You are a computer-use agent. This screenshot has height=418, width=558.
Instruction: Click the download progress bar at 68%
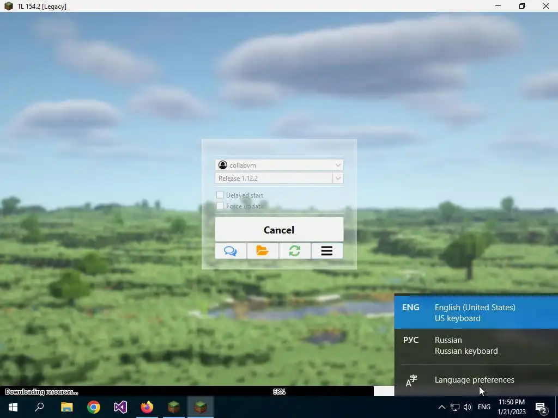click(x=197, y=391)
